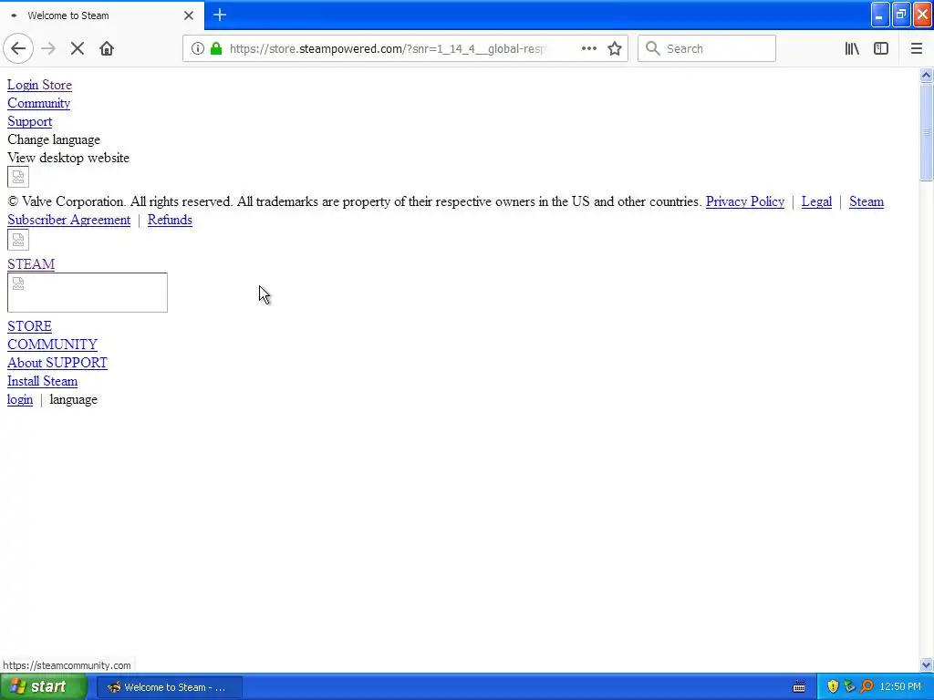Open the Firefox home page icon
This screenshot has width=934, height=700.
tap(107, 49)
